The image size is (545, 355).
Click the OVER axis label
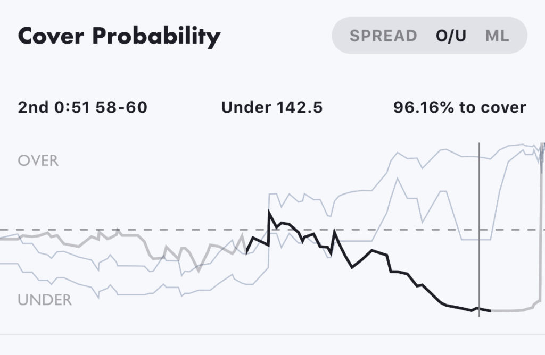[38, 160]
